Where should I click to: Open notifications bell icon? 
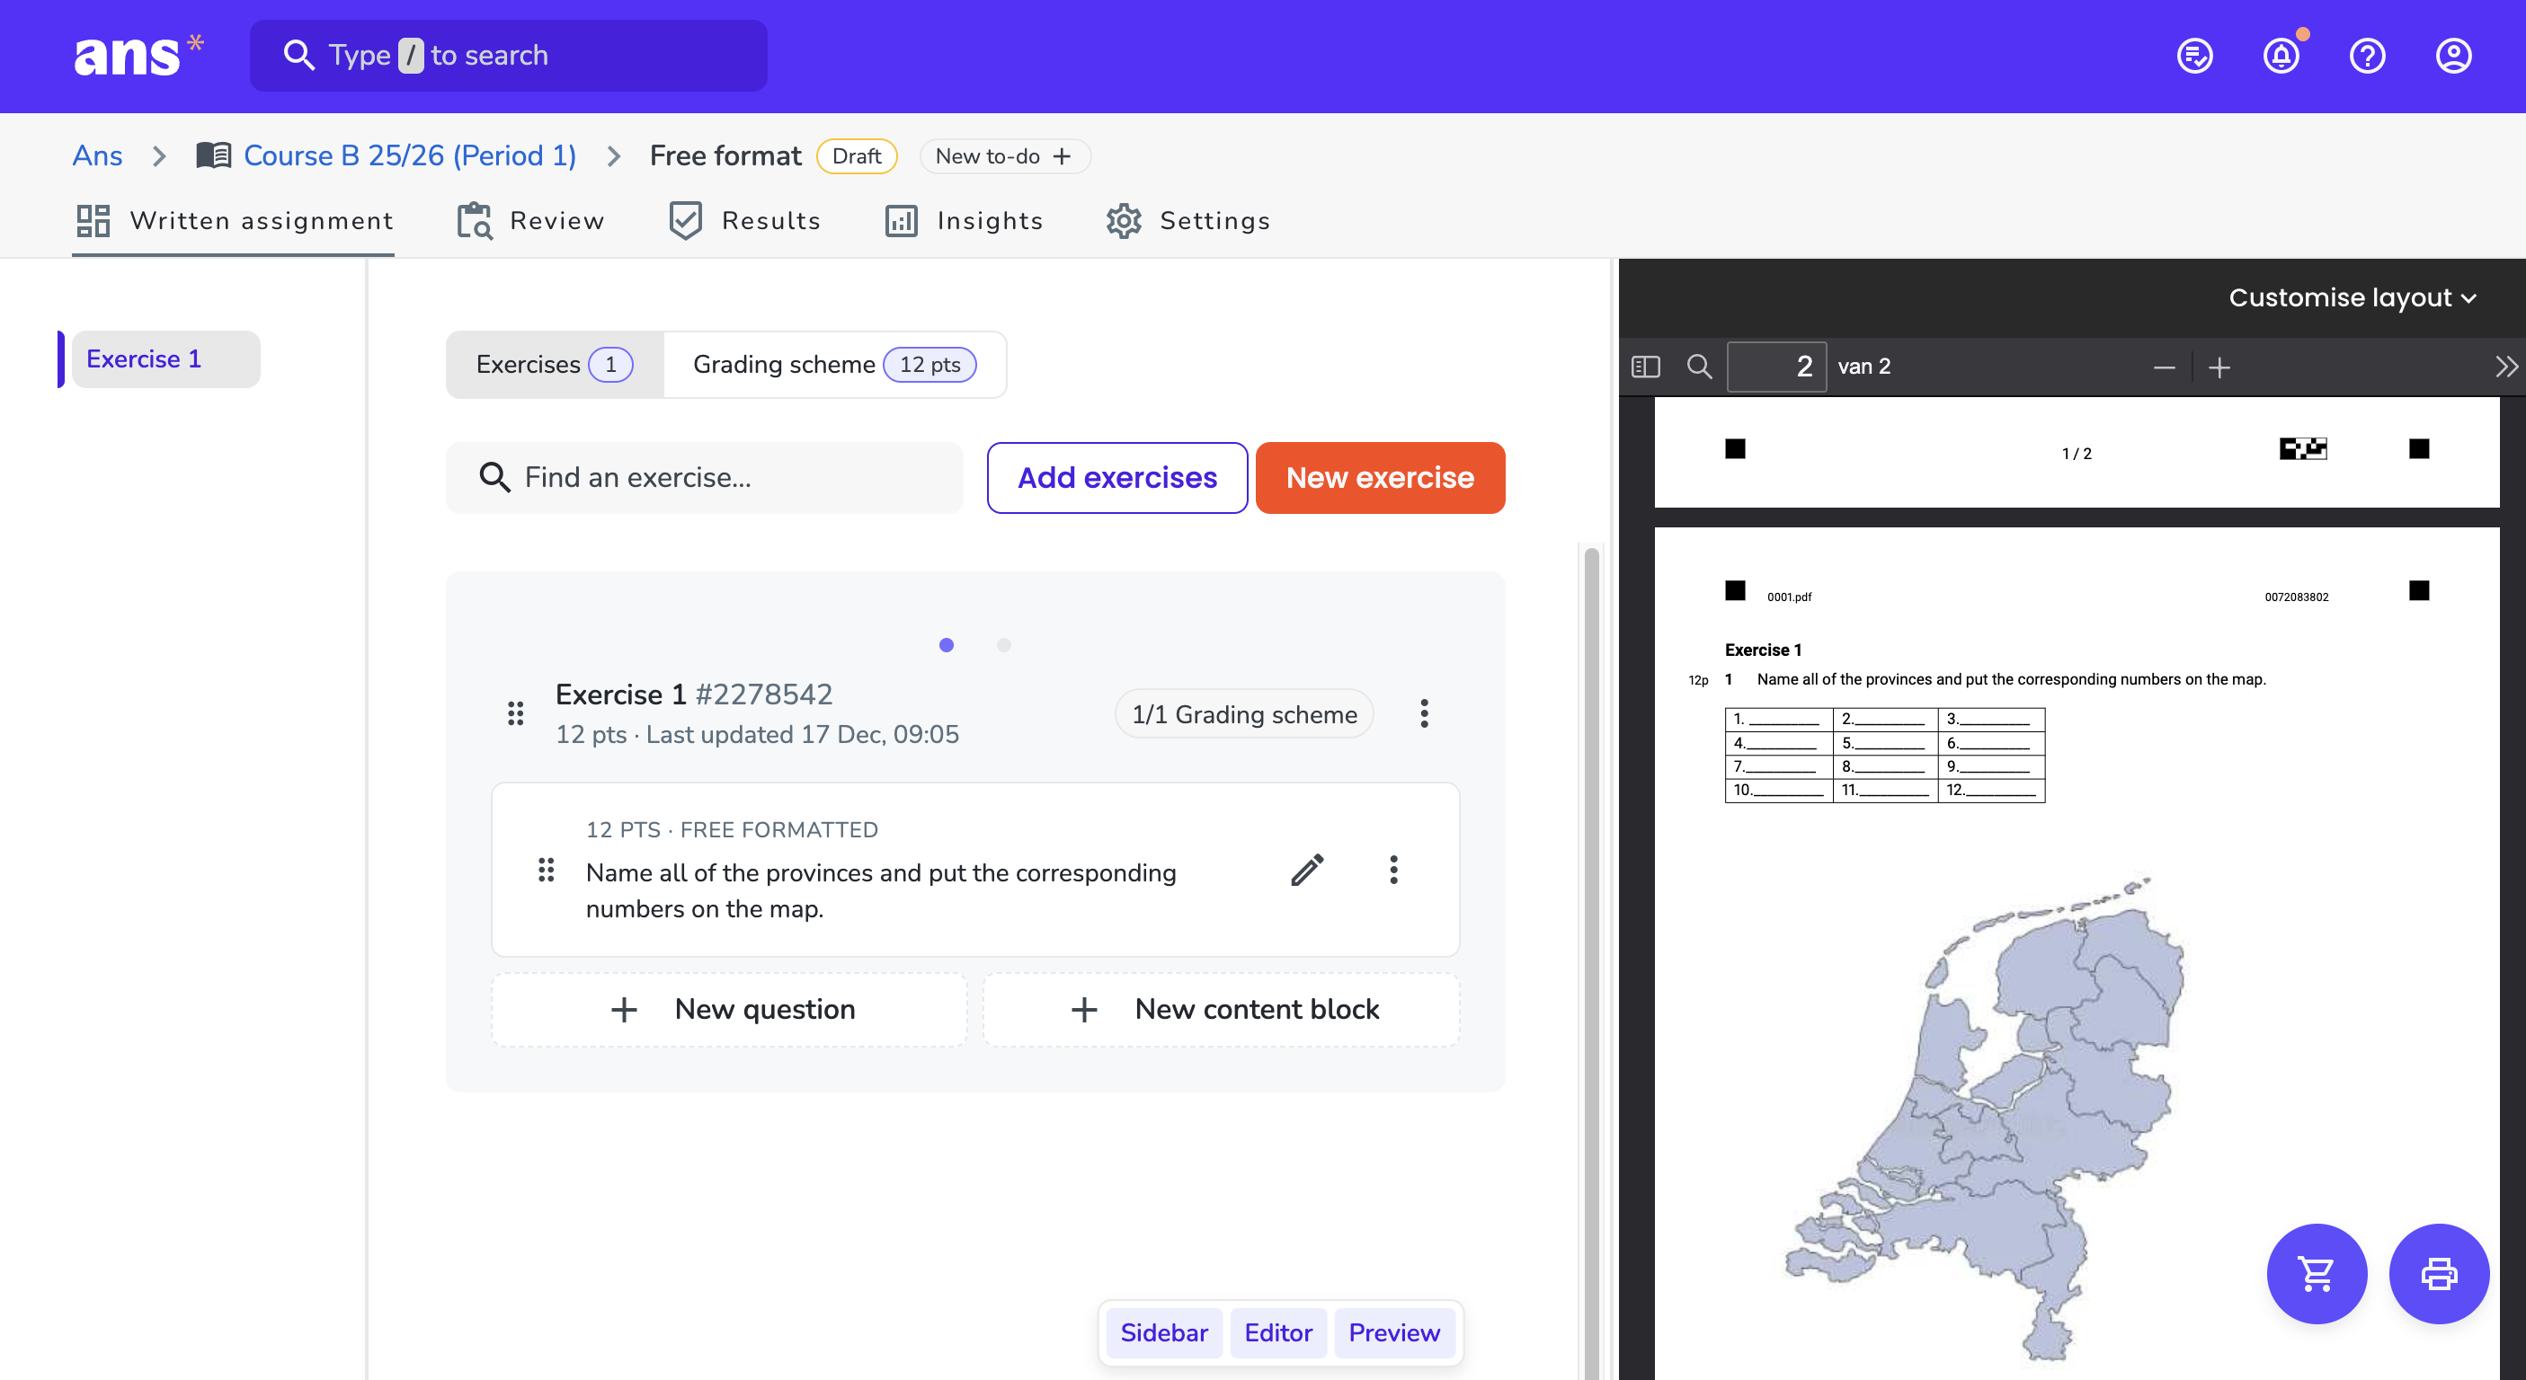point(2281,56)
